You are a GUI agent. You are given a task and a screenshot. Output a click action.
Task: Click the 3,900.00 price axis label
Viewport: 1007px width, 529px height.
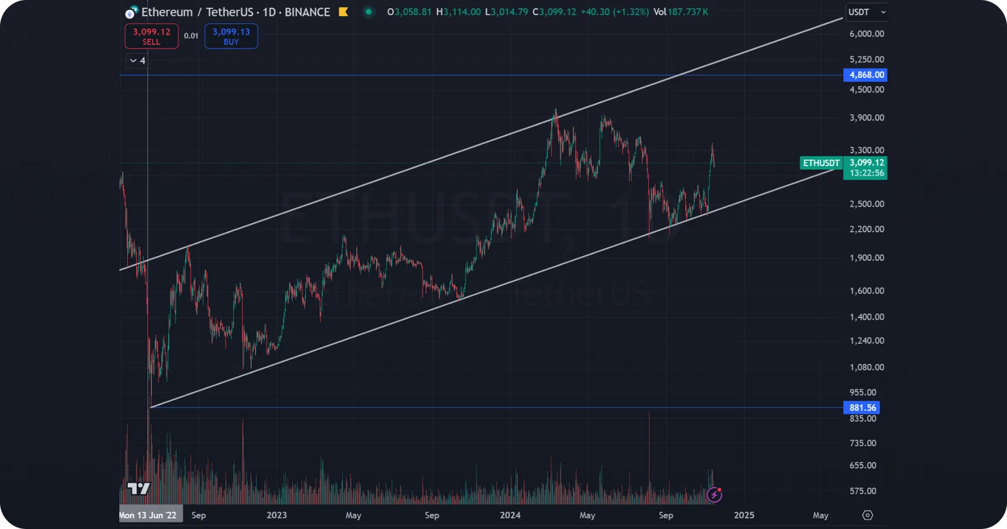click(x=867, y=118)
